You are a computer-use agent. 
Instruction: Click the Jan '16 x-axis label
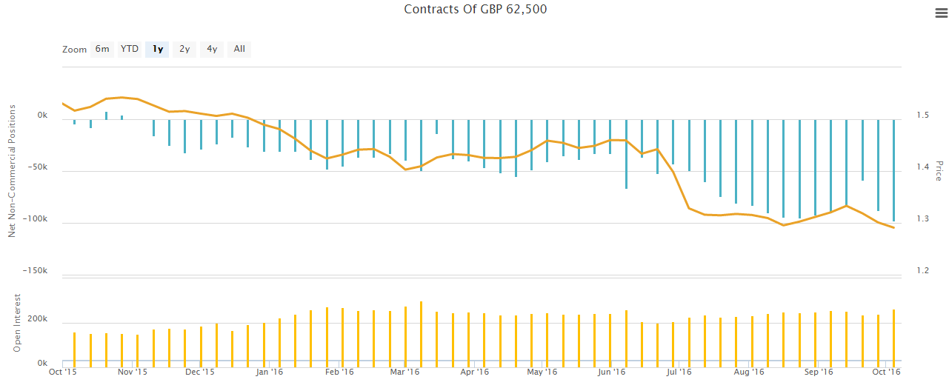tap(268, 372)
